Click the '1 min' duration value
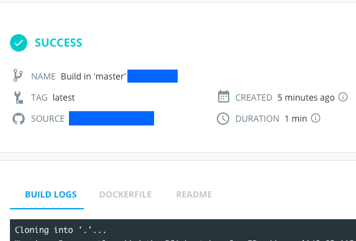 [296, 119]
